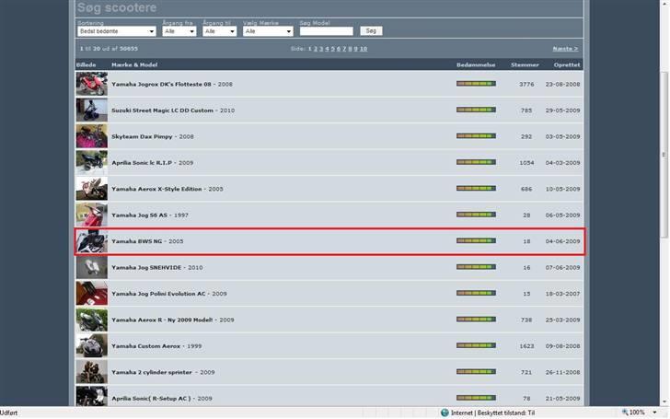Click into the Søg Model text field
This screenshot has width=670, height=419.
pyautogui.click(x=326, y=31)
